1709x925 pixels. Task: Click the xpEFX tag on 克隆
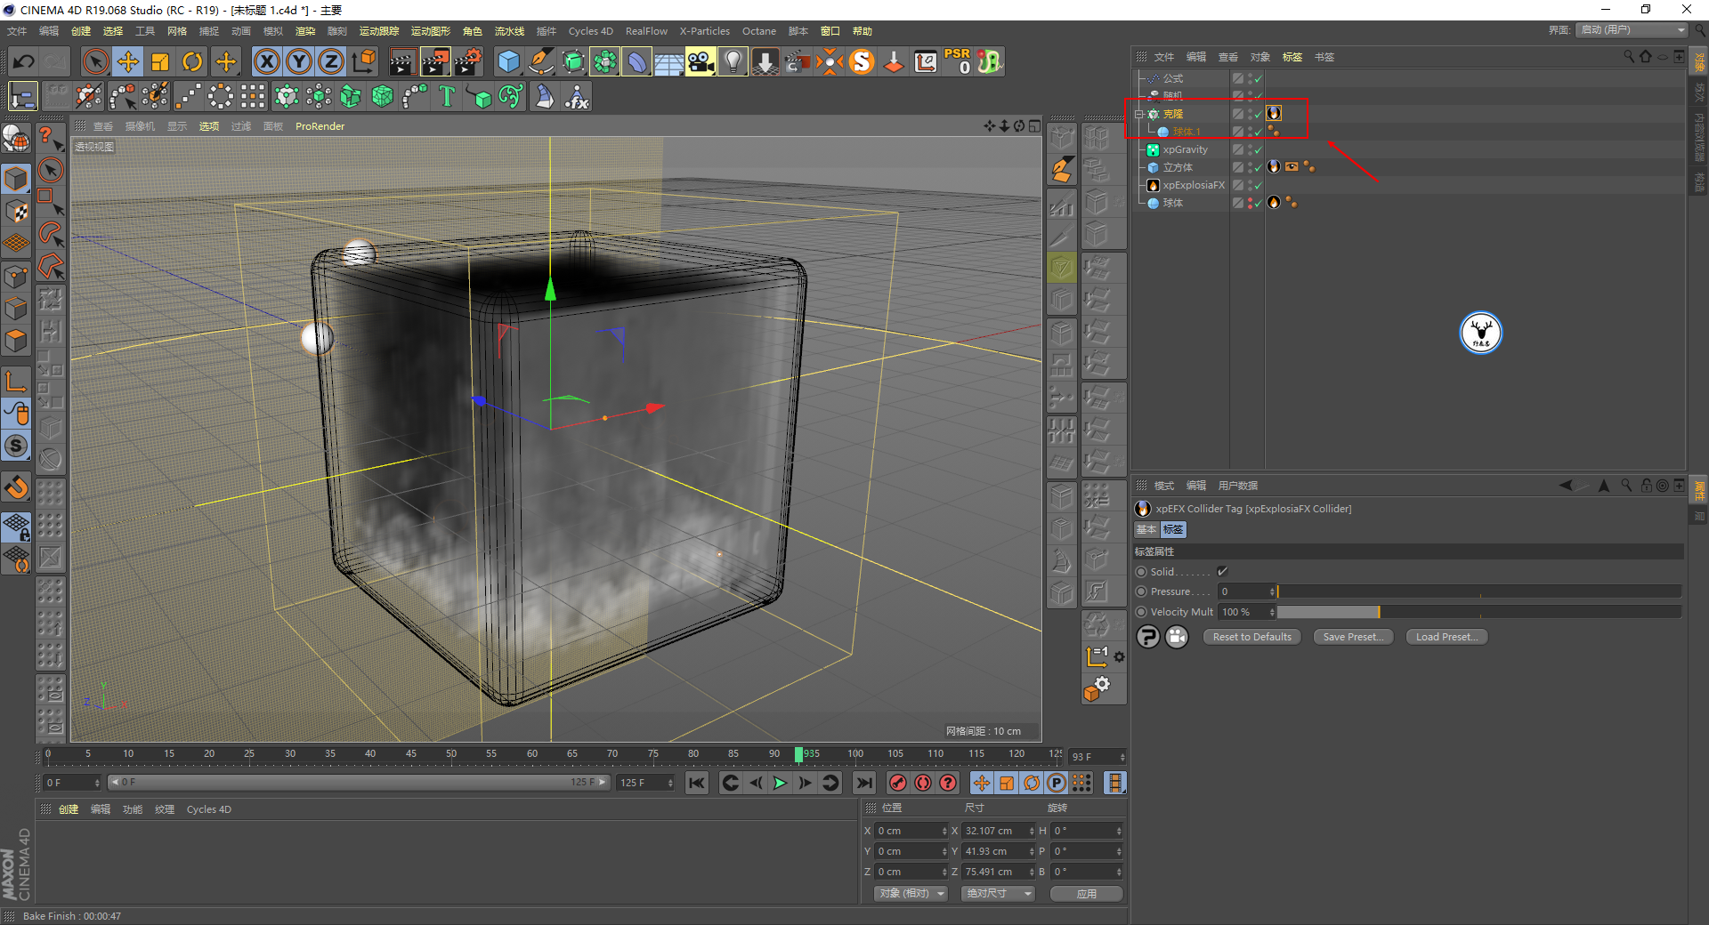click(x=1274, y=113)
